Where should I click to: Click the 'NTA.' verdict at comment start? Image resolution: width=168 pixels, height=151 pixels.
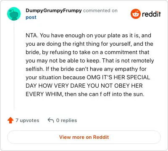(32, 35)
